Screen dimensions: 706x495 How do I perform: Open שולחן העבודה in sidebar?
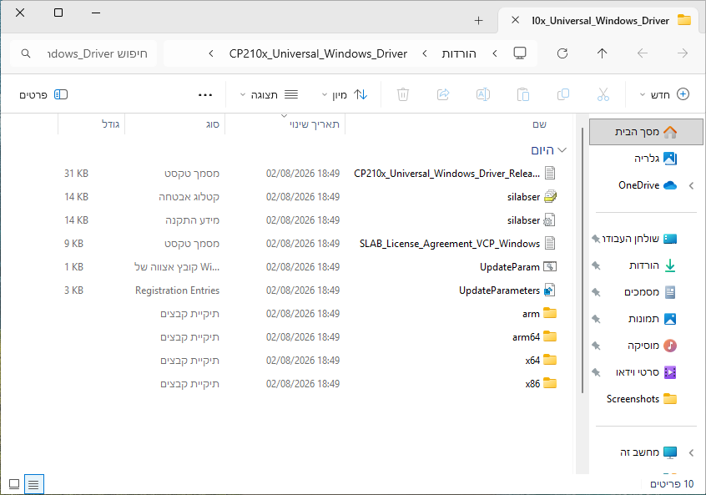(639, 239)
